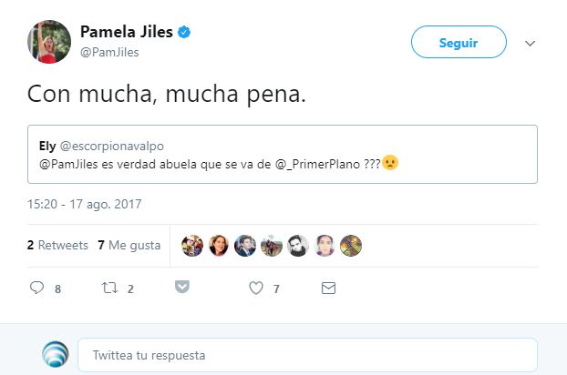
Task: Open Pamela Jiles profile picture
Action: [x=48, y=42]
